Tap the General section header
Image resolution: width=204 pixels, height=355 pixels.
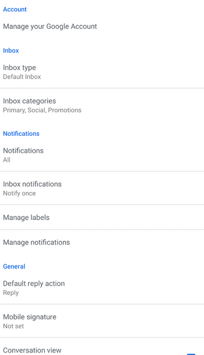(14, 266)
